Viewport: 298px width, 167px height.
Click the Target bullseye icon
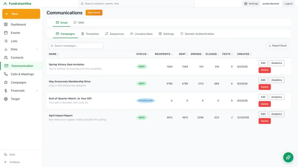point(6,99)
